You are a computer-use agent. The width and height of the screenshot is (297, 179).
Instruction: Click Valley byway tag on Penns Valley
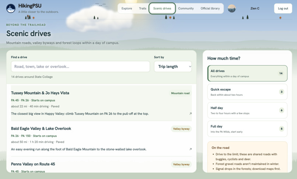pyautogui.click(x=181, y=164)
